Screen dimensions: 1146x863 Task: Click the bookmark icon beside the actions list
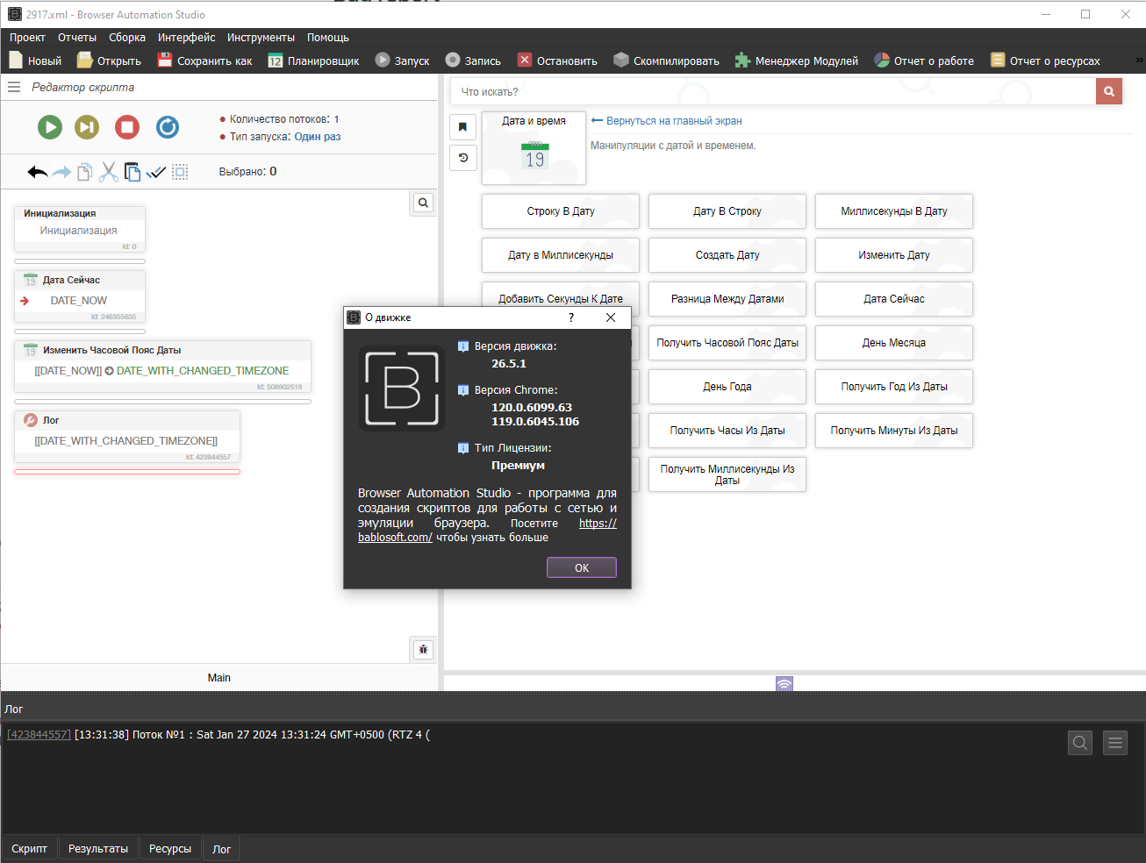463,127
